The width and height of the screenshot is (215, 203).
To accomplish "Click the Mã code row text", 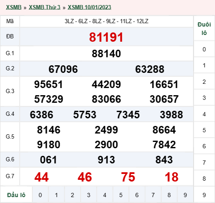I will pos(106,21).
